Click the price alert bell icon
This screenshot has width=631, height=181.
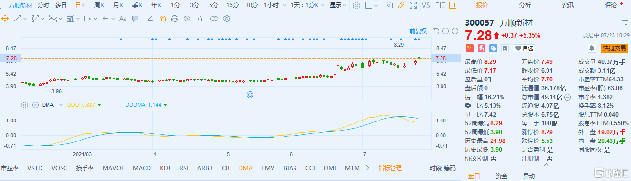[592, 48]
